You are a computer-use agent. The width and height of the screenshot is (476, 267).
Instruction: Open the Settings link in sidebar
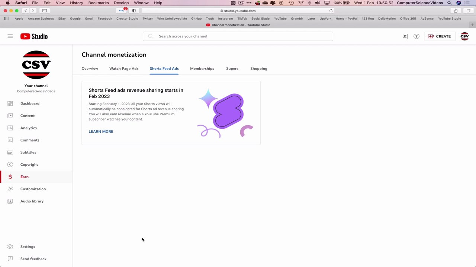pyautogui.click(x=28, y=247)
